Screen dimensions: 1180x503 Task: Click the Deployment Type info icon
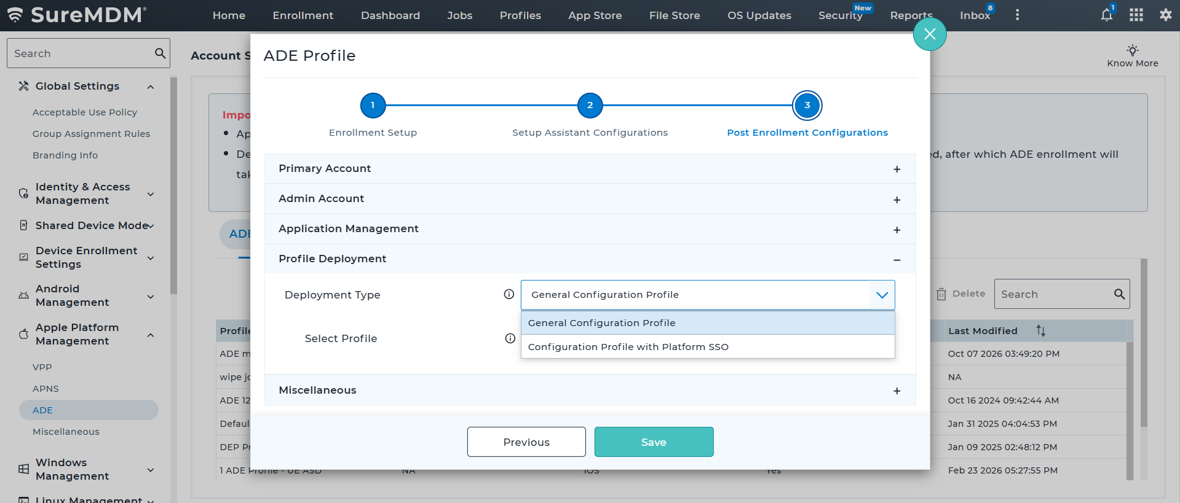(x=509, y=294)
